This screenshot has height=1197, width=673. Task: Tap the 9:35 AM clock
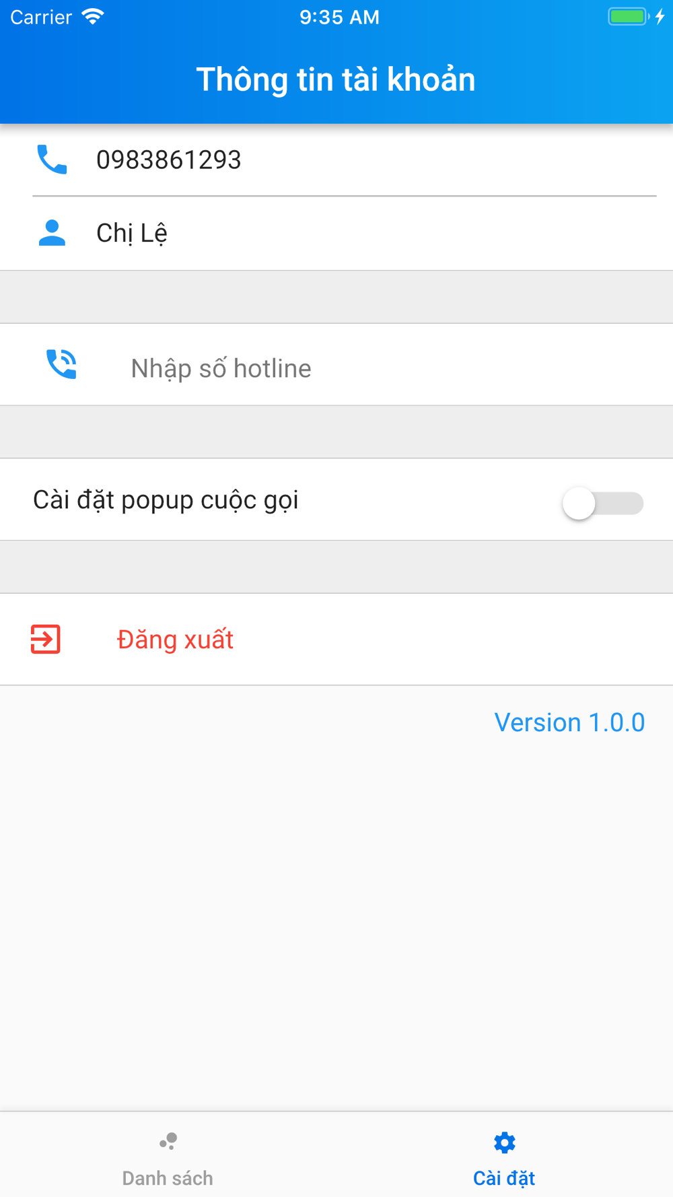point(339,18)
